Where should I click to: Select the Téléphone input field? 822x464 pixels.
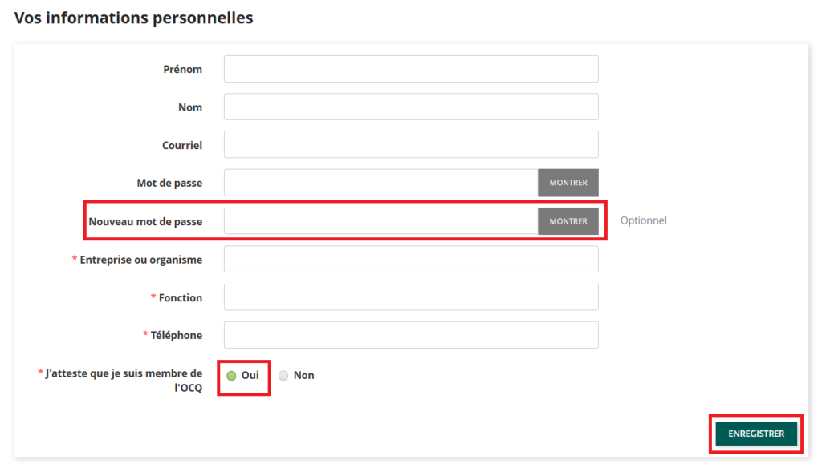(x=411, y=335)
